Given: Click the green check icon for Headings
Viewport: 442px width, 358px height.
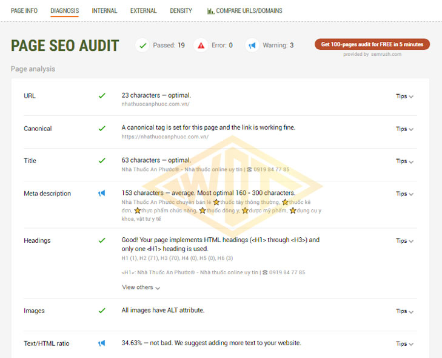Looking at the screenshot, I should (102, 240).
